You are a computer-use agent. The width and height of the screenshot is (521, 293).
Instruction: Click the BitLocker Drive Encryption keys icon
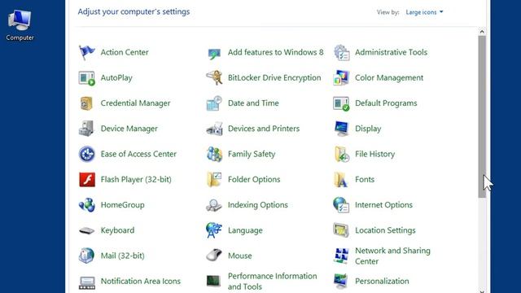214,78
